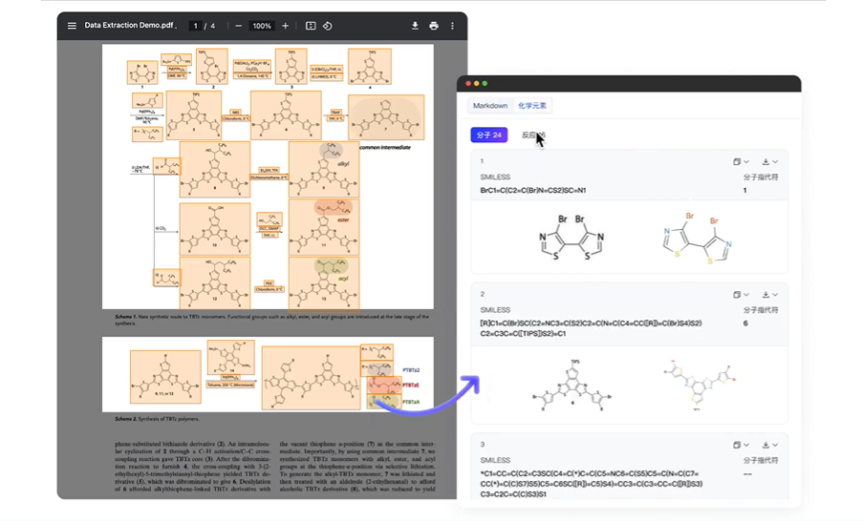Open download dropdown for molecule 3

(770, 445)
